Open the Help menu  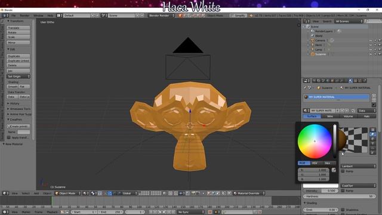tap(50, 16)
